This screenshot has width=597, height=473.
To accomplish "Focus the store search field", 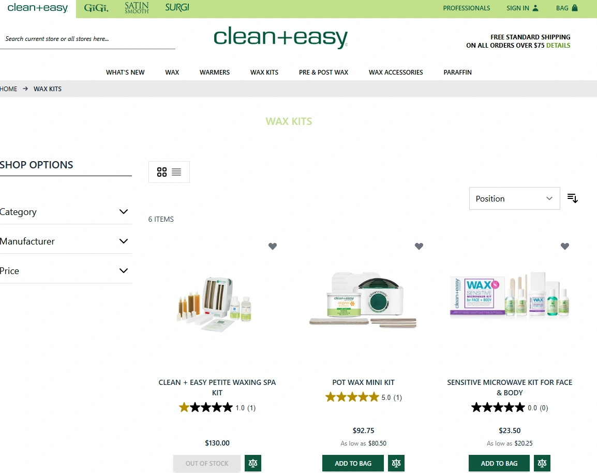I will click(x=87, y=39).
